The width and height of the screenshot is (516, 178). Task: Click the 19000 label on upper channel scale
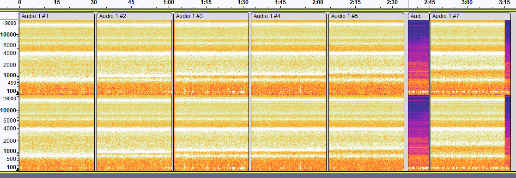click(10, 23)
